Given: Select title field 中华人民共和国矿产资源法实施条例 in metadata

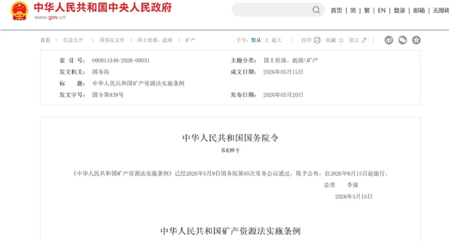Looking at the screenshot, I should 138,83.
